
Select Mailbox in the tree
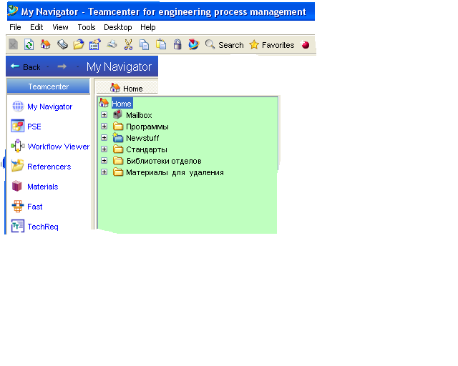pyautogui.click(x=139, y=115)
